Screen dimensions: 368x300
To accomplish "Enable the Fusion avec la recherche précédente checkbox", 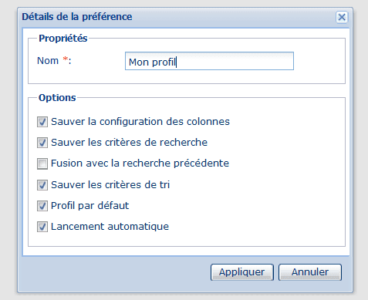I will (x=42, y=163).
